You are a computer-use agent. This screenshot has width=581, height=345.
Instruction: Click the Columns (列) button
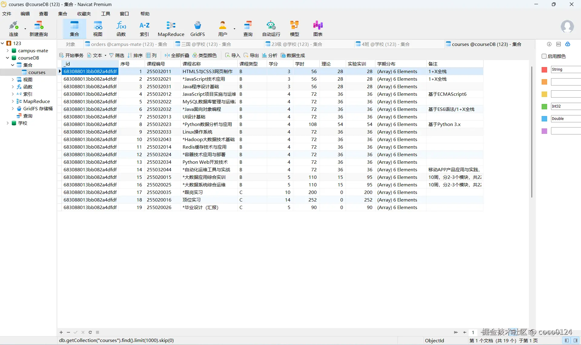[151, 55]
